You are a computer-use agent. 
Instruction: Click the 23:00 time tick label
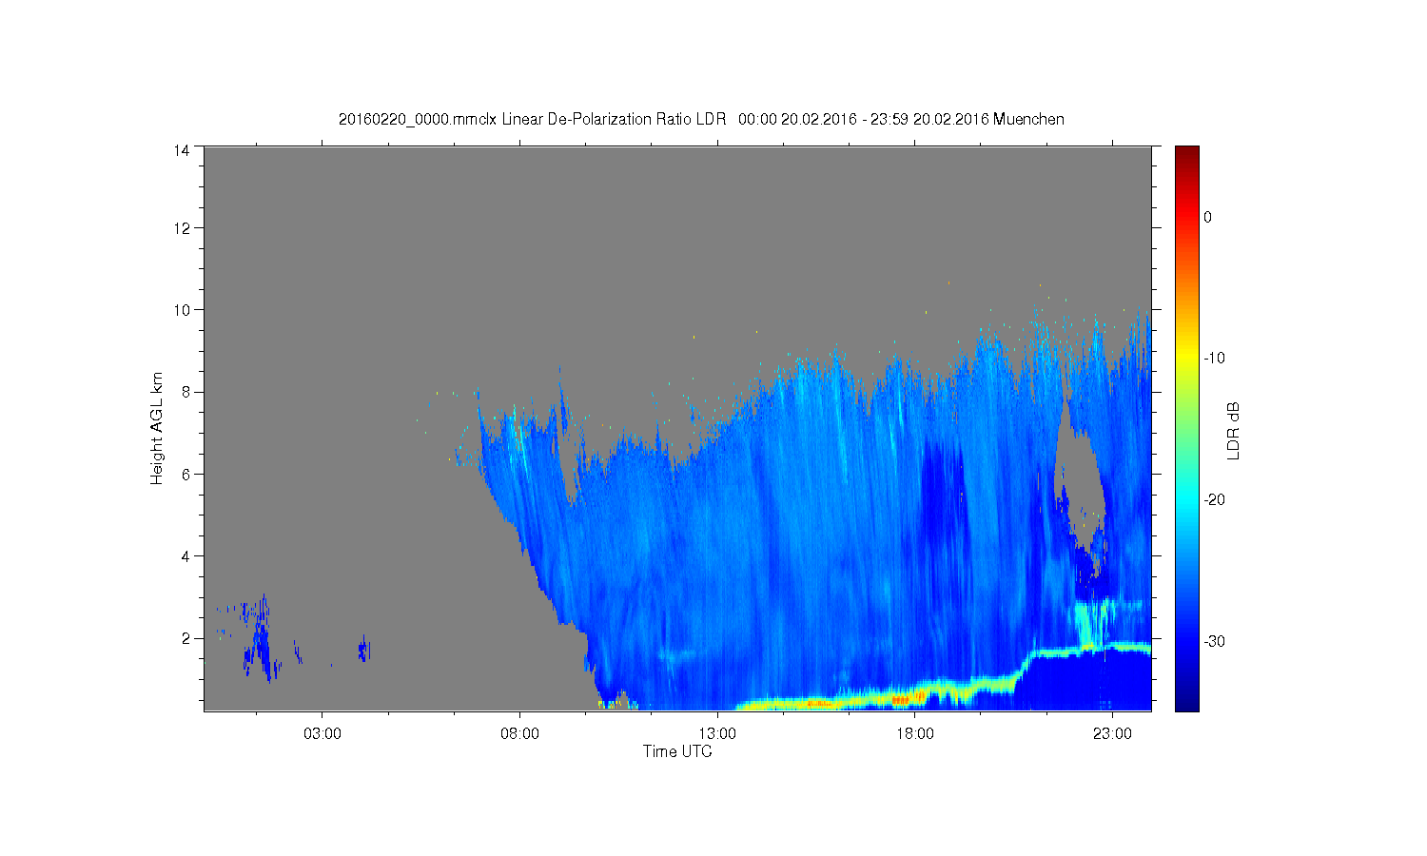pyautogui.click(x=1112, y=734)
